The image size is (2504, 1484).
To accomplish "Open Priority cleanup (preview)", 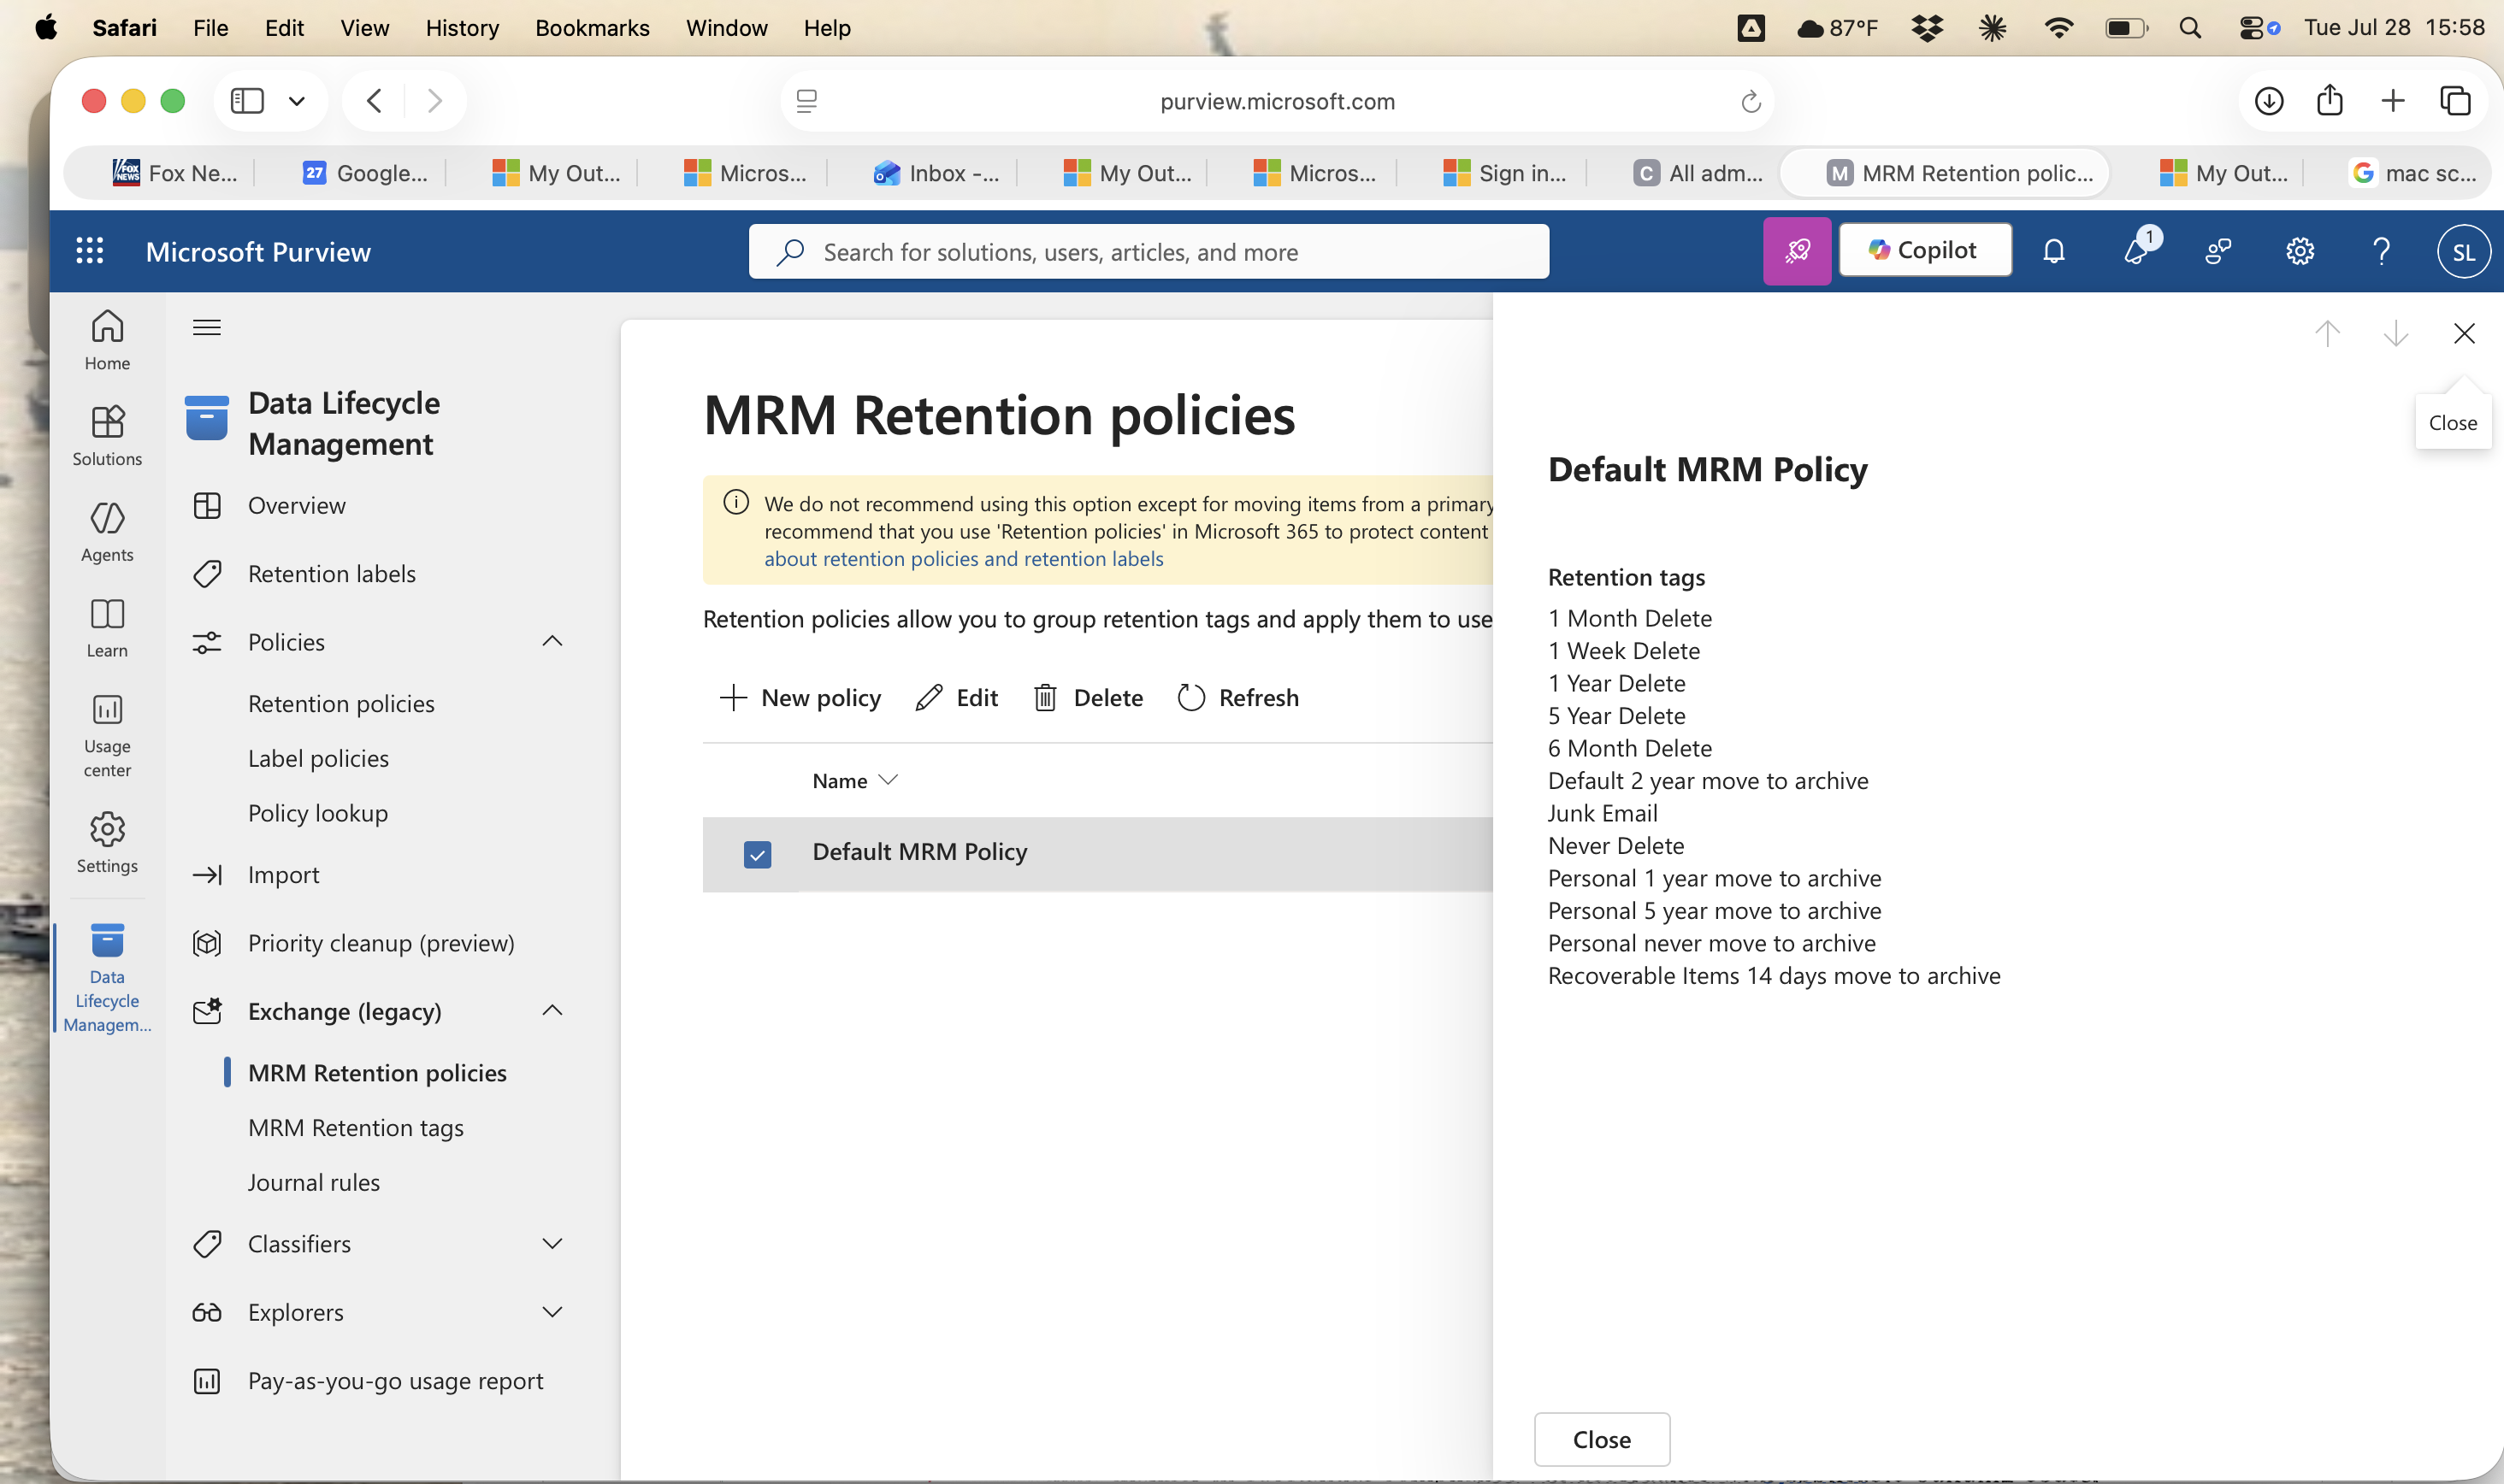I will [381, 942].
